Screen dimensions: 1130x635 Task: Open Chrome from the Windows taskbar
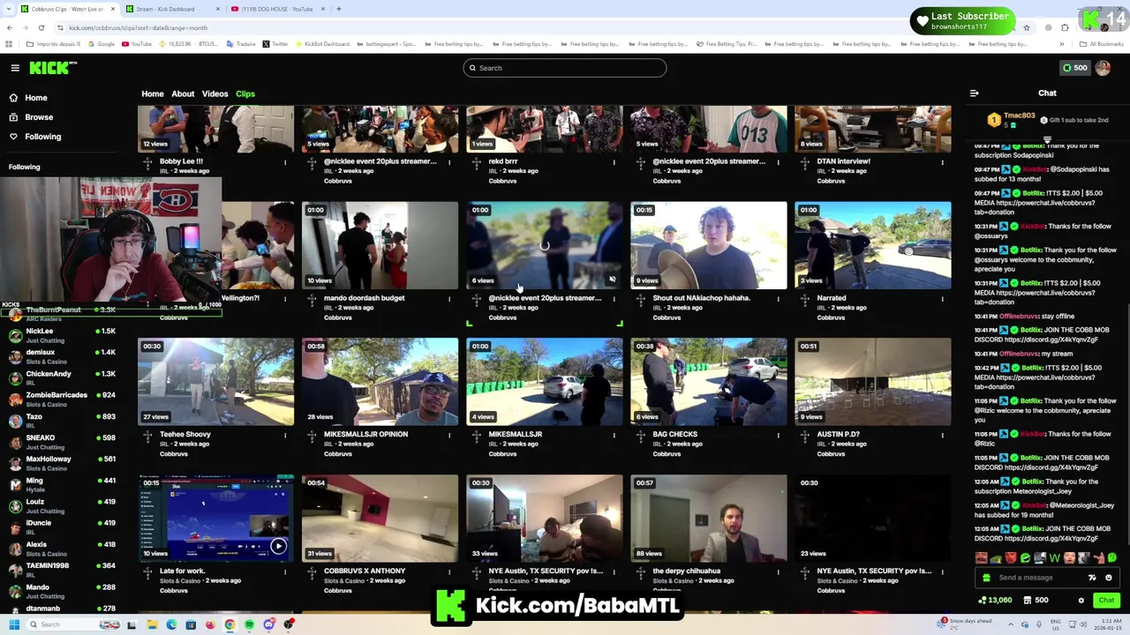[x=230, y=624]
